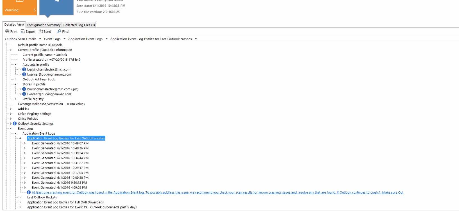Open the Outlook Scan Details breadcrumb dropdown arrow
This screenshot has width=459, height=211.
tap(40, 39)
